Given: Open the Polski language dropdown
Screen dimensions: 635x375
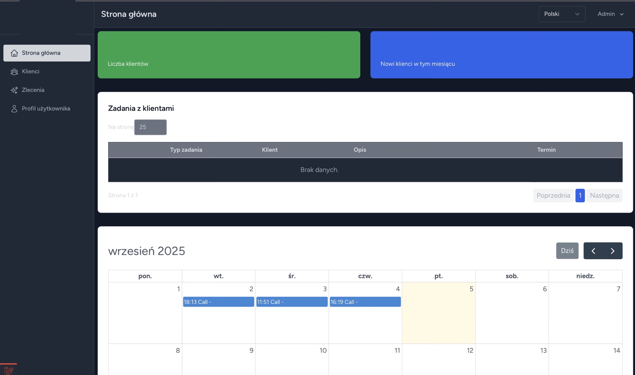Looking at the screenshot, I should (562, 14).
